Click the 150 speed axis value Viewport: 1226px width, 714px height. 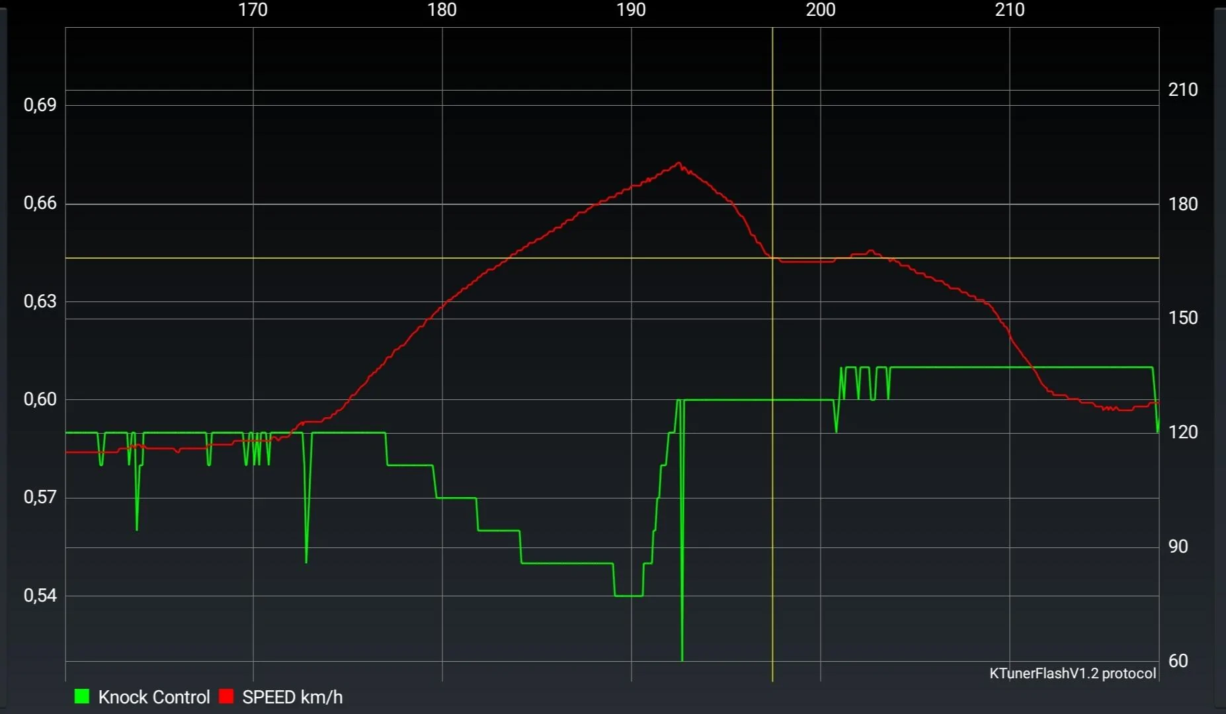[x=1183, y=318]
